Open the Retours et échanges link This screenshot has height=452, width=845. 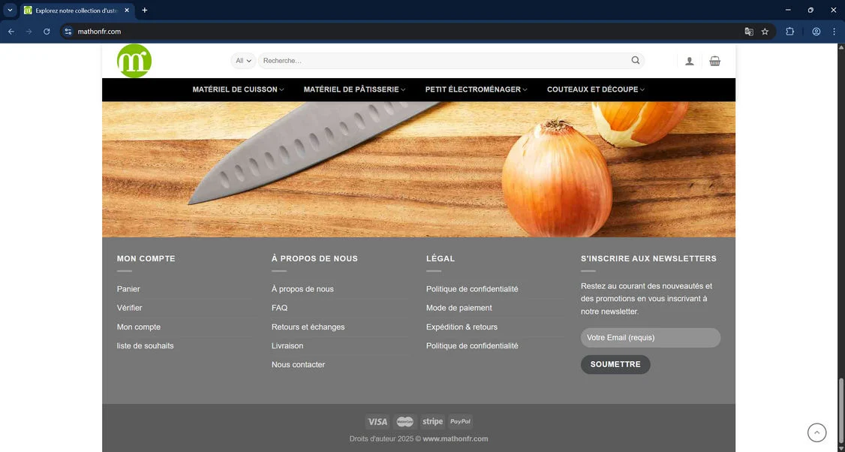click(x=308, y=327)
